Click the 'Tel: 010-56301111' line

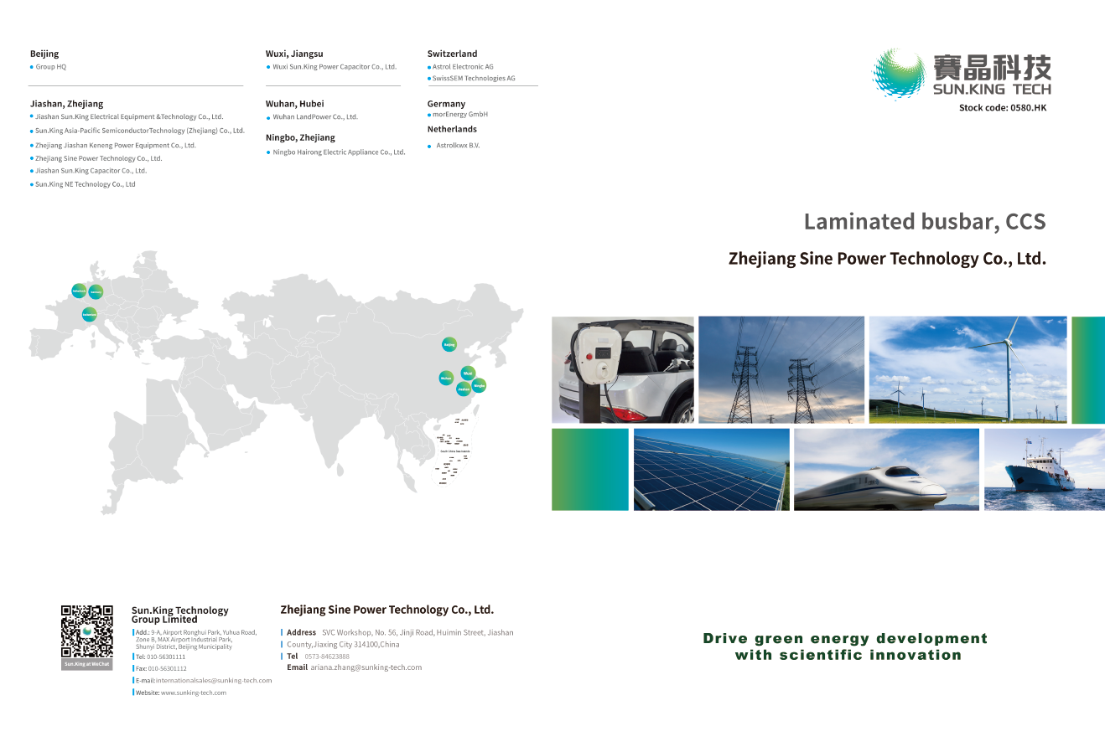(x=160, y=657)
